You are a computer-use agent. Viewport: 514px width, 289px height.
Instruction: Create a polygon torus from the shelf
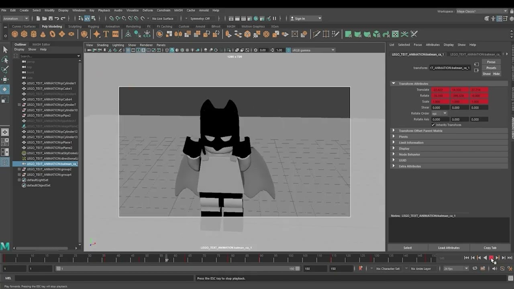click(x=53, y=34)
